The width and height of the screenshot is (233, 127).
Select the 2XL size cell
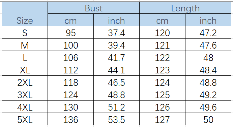[x=25, y=82]
